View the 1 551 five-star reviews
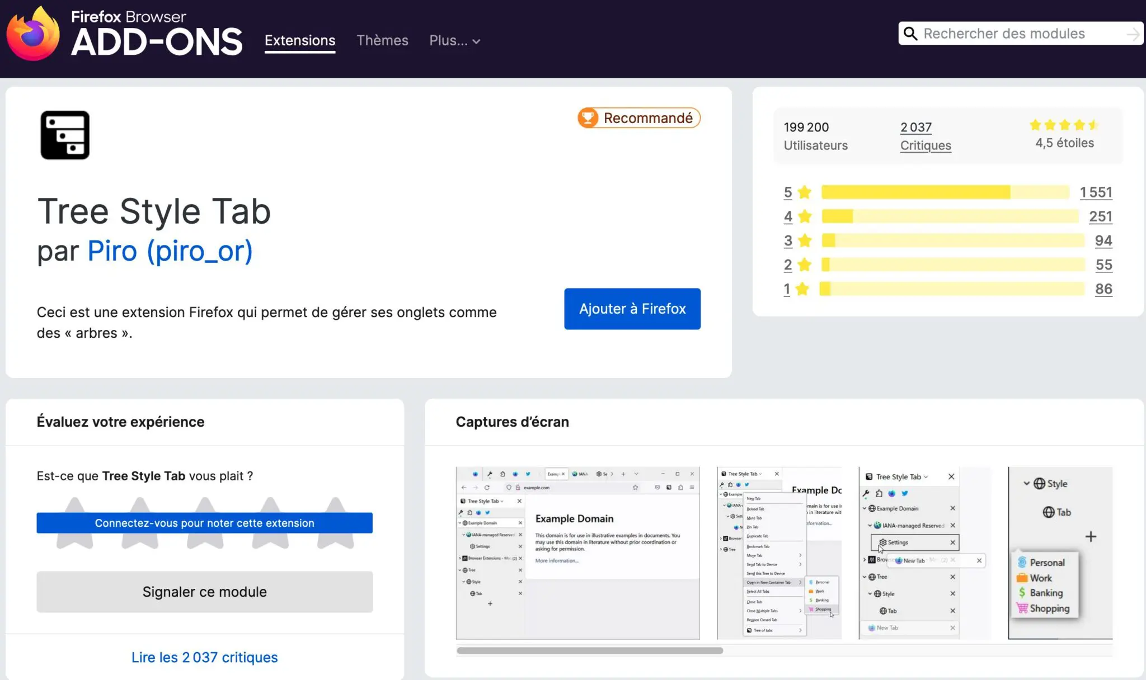 coord(1096,192)
